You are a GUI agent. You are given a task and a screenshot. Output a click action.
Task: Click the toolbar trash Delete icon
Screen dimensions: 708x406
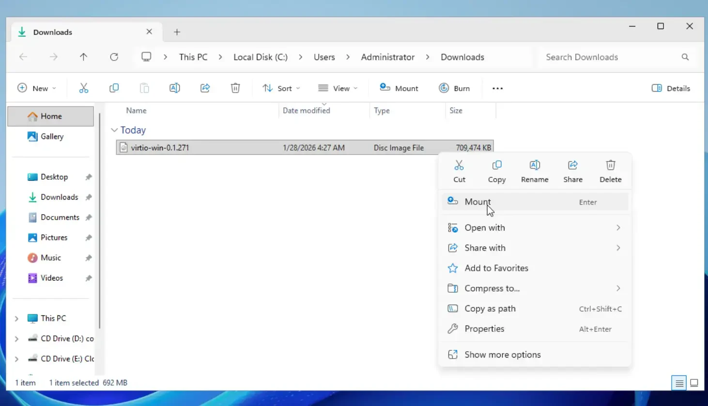(235, 88)
